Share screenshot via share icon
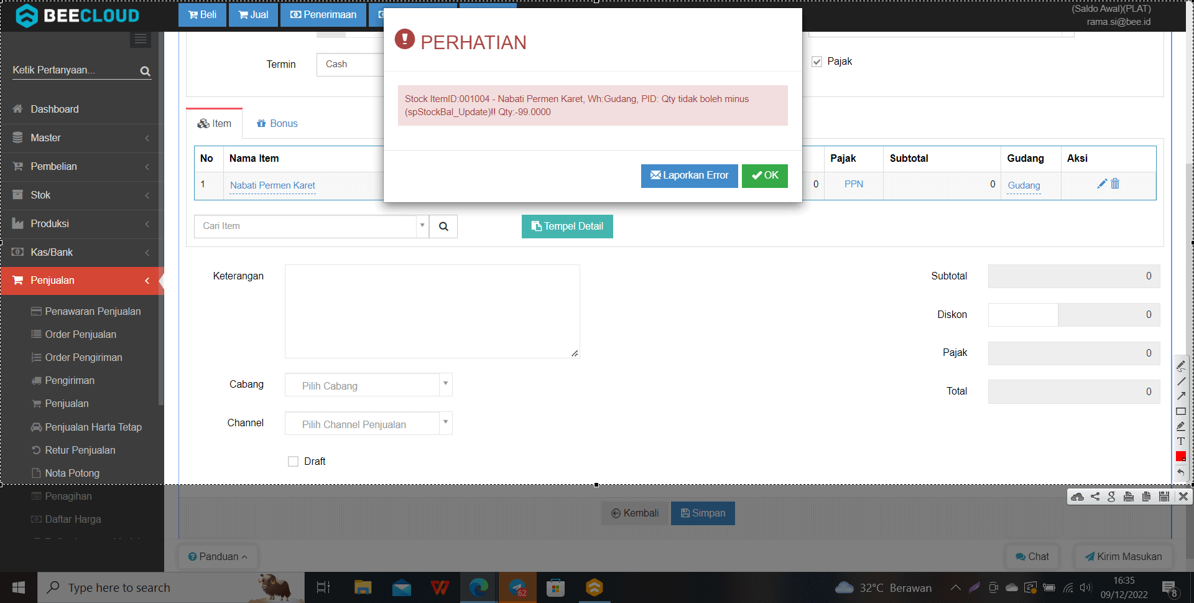1194x603 pixels. 1095,497
